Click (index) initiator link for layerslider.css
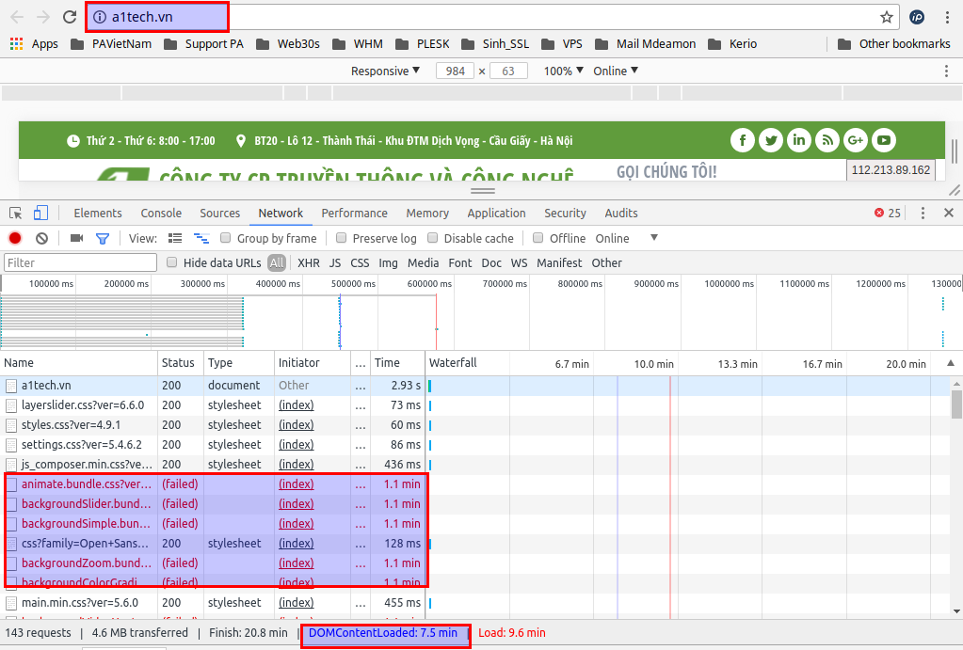 296,405
